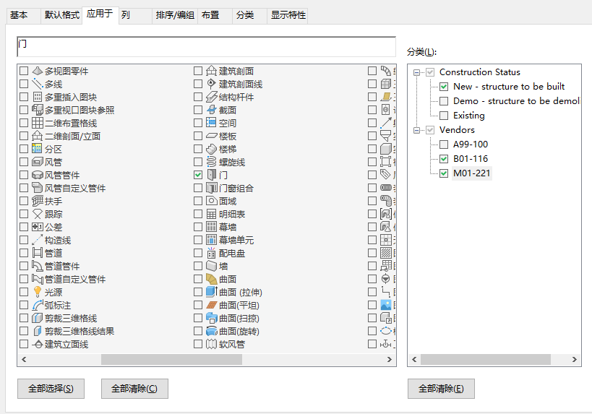The height and width of the screenshot is (414, 592).
Task: Collapse the Construction Status tree node
Action: tap(417, 72)
